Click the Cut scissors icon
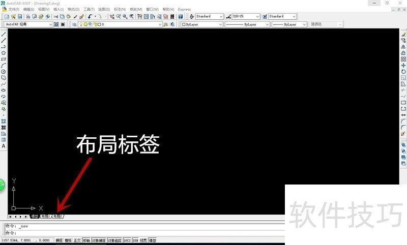 point(56,16)
